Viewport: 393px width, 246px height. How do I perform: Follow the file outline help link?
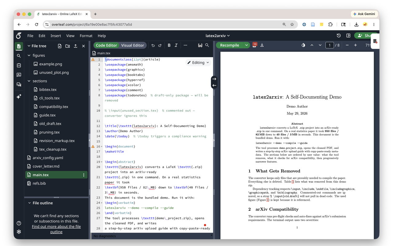tap(56, 229)
